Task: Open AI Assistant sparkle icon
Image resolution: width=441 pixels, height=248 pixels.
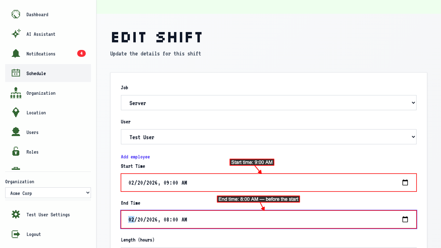Action: [16, 34]
